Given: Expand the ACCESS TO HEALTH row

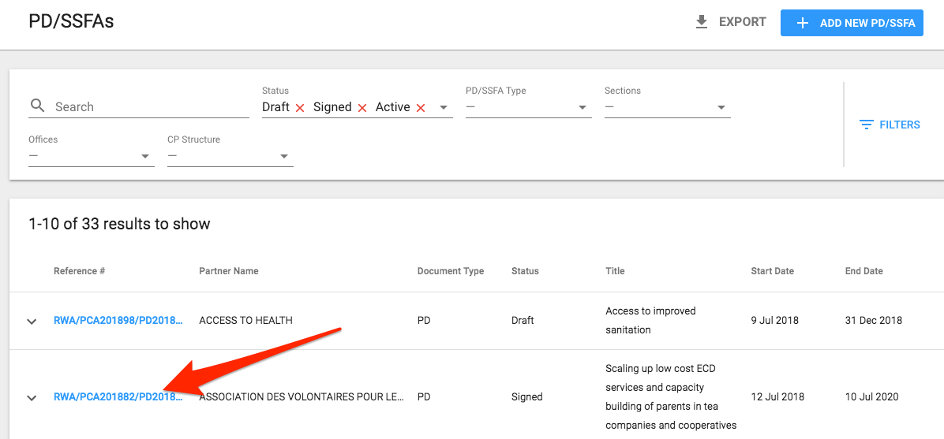Looking at the screenshot, I should 32,322.
